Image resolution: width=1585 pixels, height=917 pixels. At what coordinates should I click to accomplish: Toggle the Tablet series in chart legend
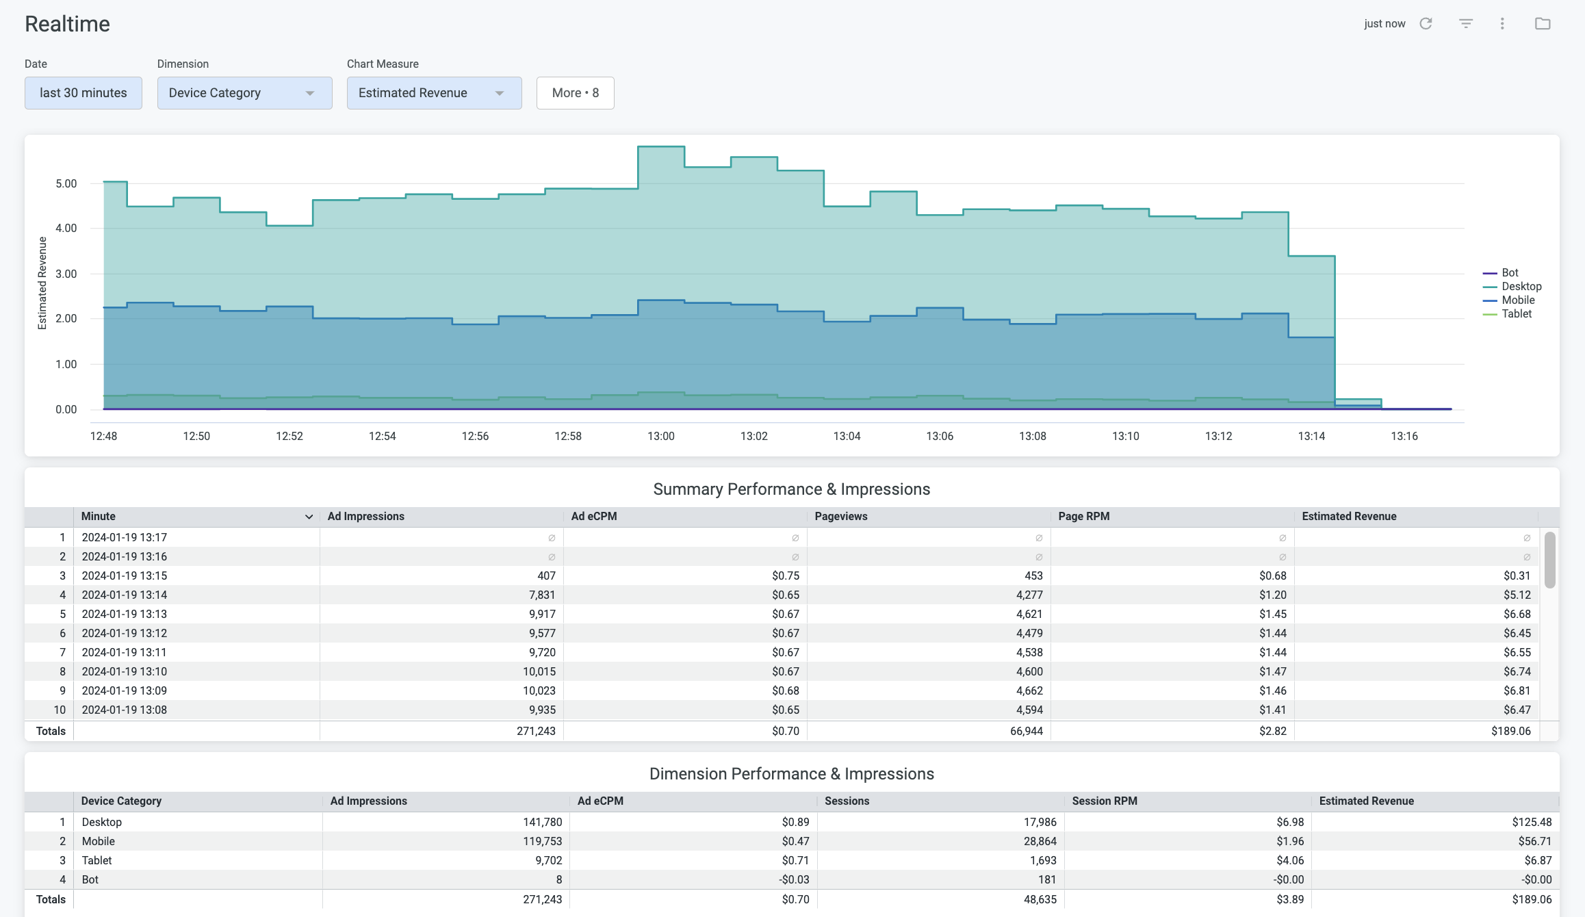point(1508,313)
